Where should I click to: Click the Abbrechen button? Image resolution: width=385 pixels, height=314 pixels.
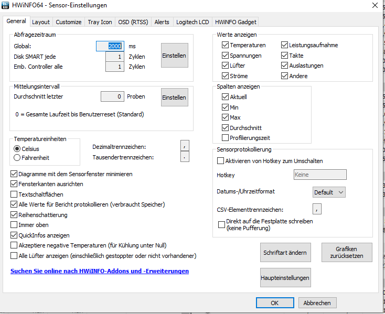coord(317,302)
